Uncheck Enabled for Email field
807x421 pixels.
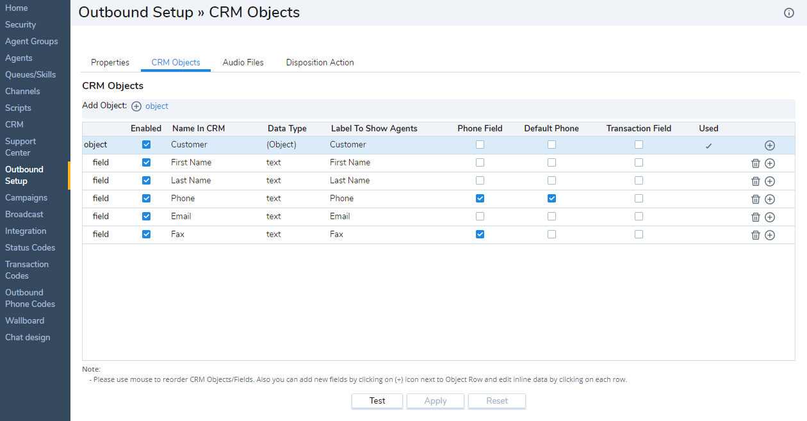146,217
